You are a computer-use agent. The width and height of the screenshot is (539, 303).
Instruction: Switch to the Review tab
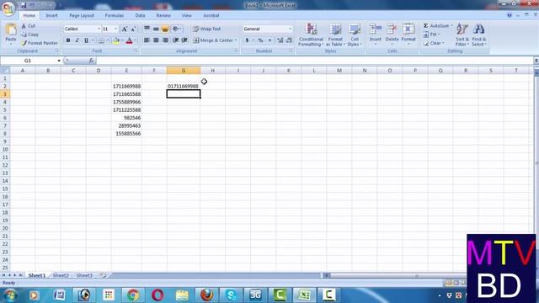pos(163,15)
